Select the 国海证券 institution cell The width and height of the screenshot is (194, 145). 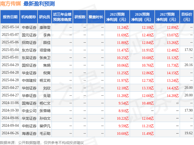tap(29, 103)
